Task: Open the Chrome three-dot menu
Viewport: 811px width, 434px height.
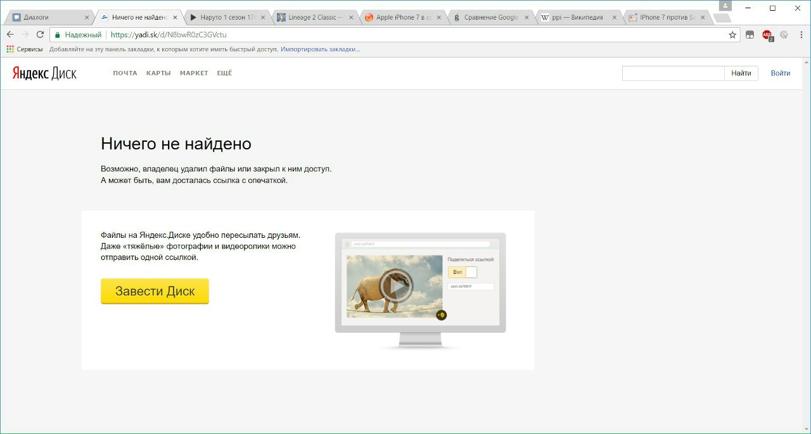Action: pyautogui.click(x=800, y=35)
